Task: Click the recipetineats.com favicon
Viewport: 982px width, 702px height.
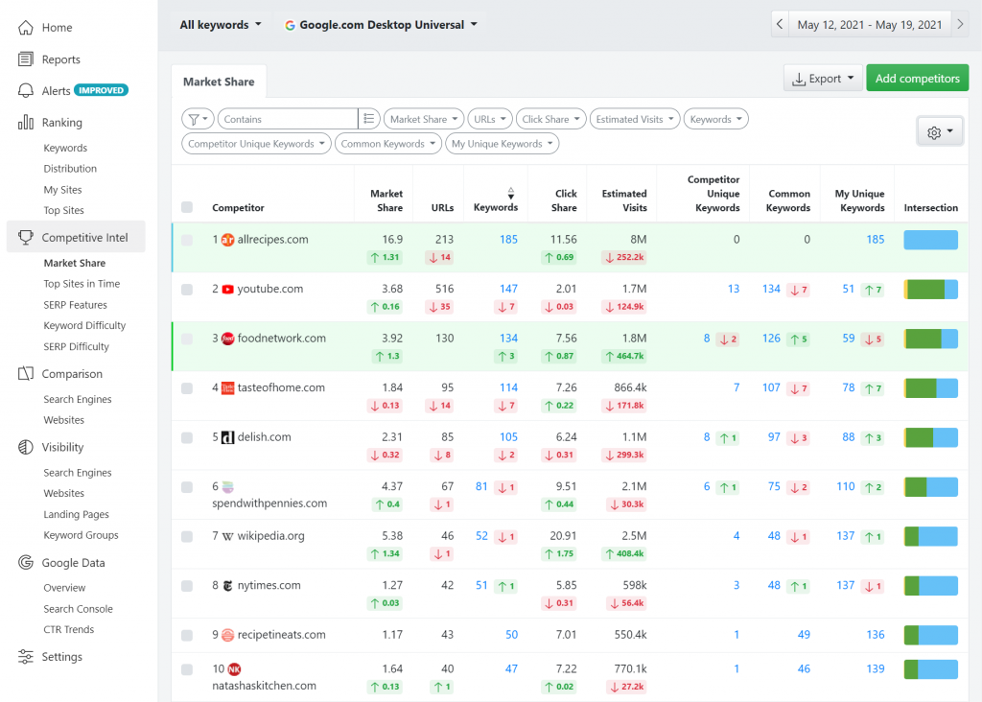Action: (x=228, y=635)
